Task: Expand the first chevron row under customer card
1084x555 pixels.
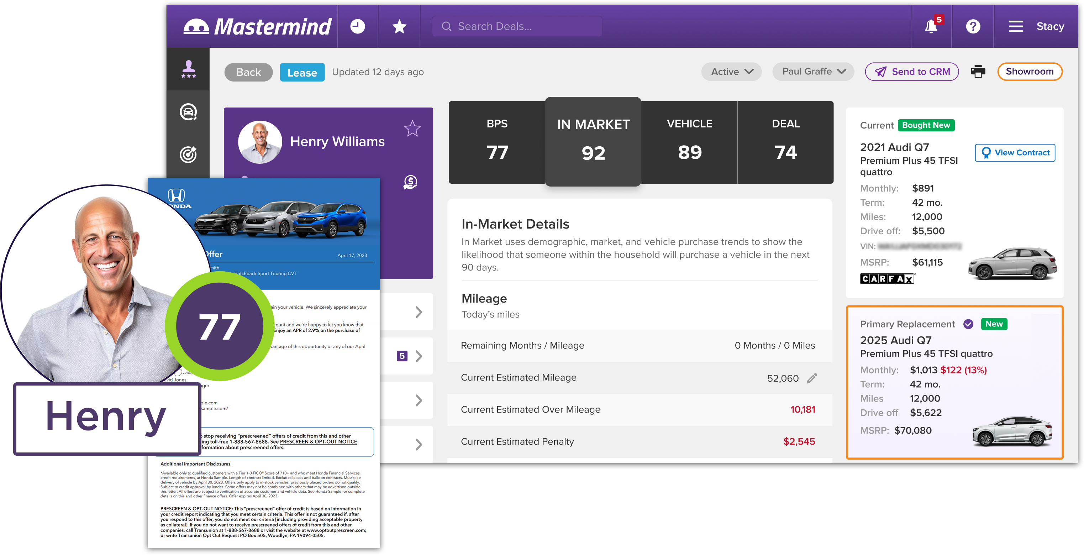Action: (x=418, y=312)
